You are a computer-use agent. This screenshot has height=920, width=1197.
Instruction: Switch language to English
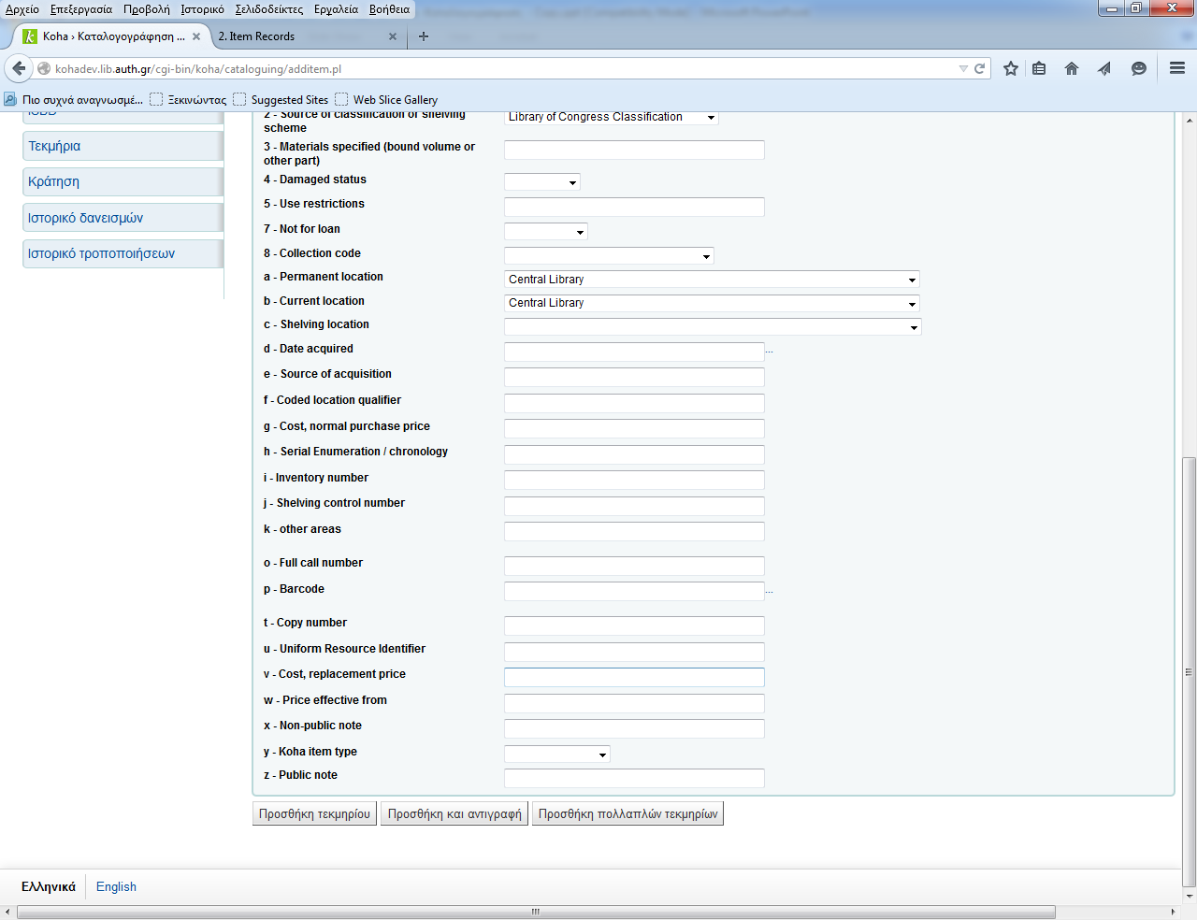116,886
